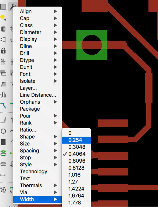The image size is (158, 207).
Task: Select the Split tool with slanted shape
Action: (4, 84)
